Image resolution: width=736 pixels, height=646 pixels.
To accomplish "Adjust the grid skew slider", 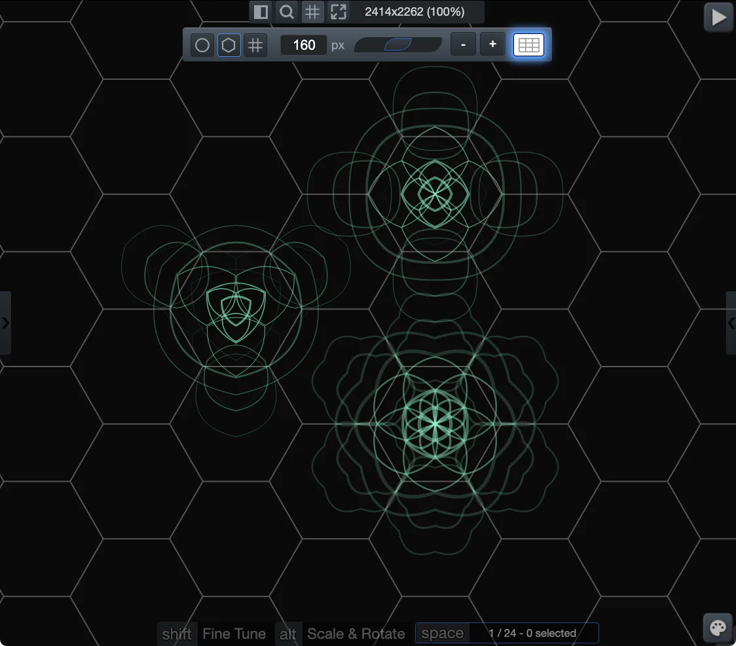I will click(x=398, y=45).
